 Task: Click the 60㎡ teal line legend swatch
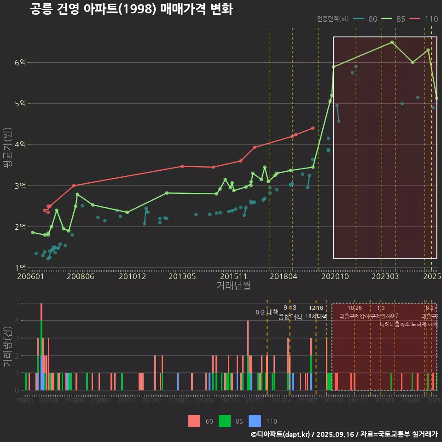[x=358, y=19]
